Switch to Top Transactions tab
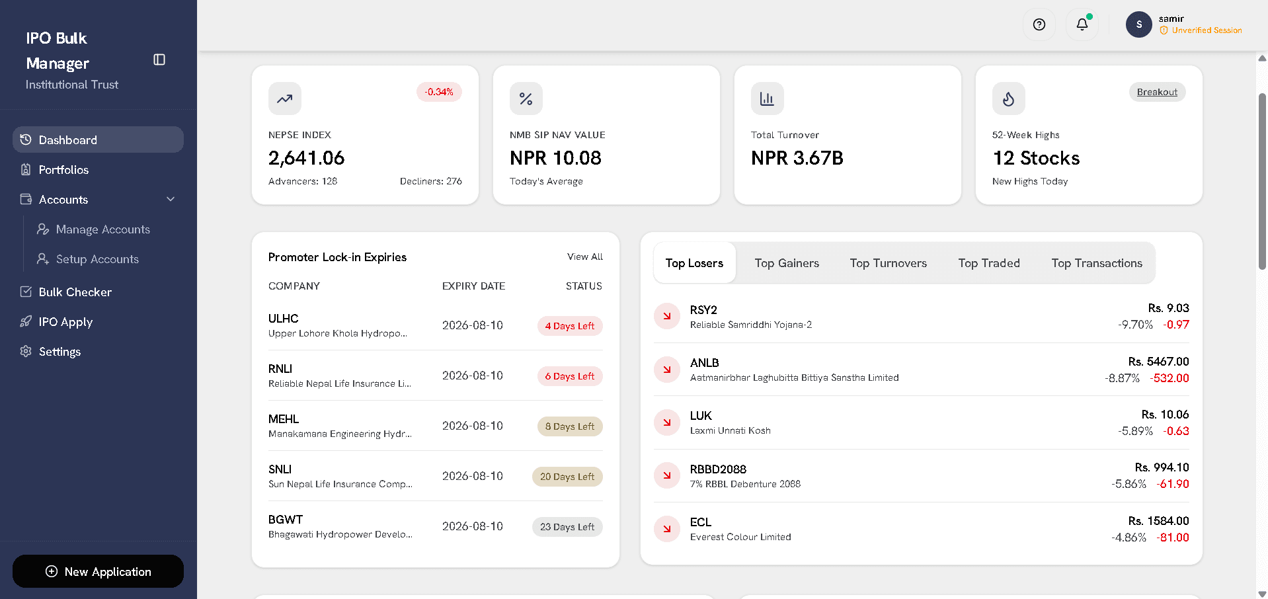This screenshot has width=1268, height=599. (x=1097, y=263)
